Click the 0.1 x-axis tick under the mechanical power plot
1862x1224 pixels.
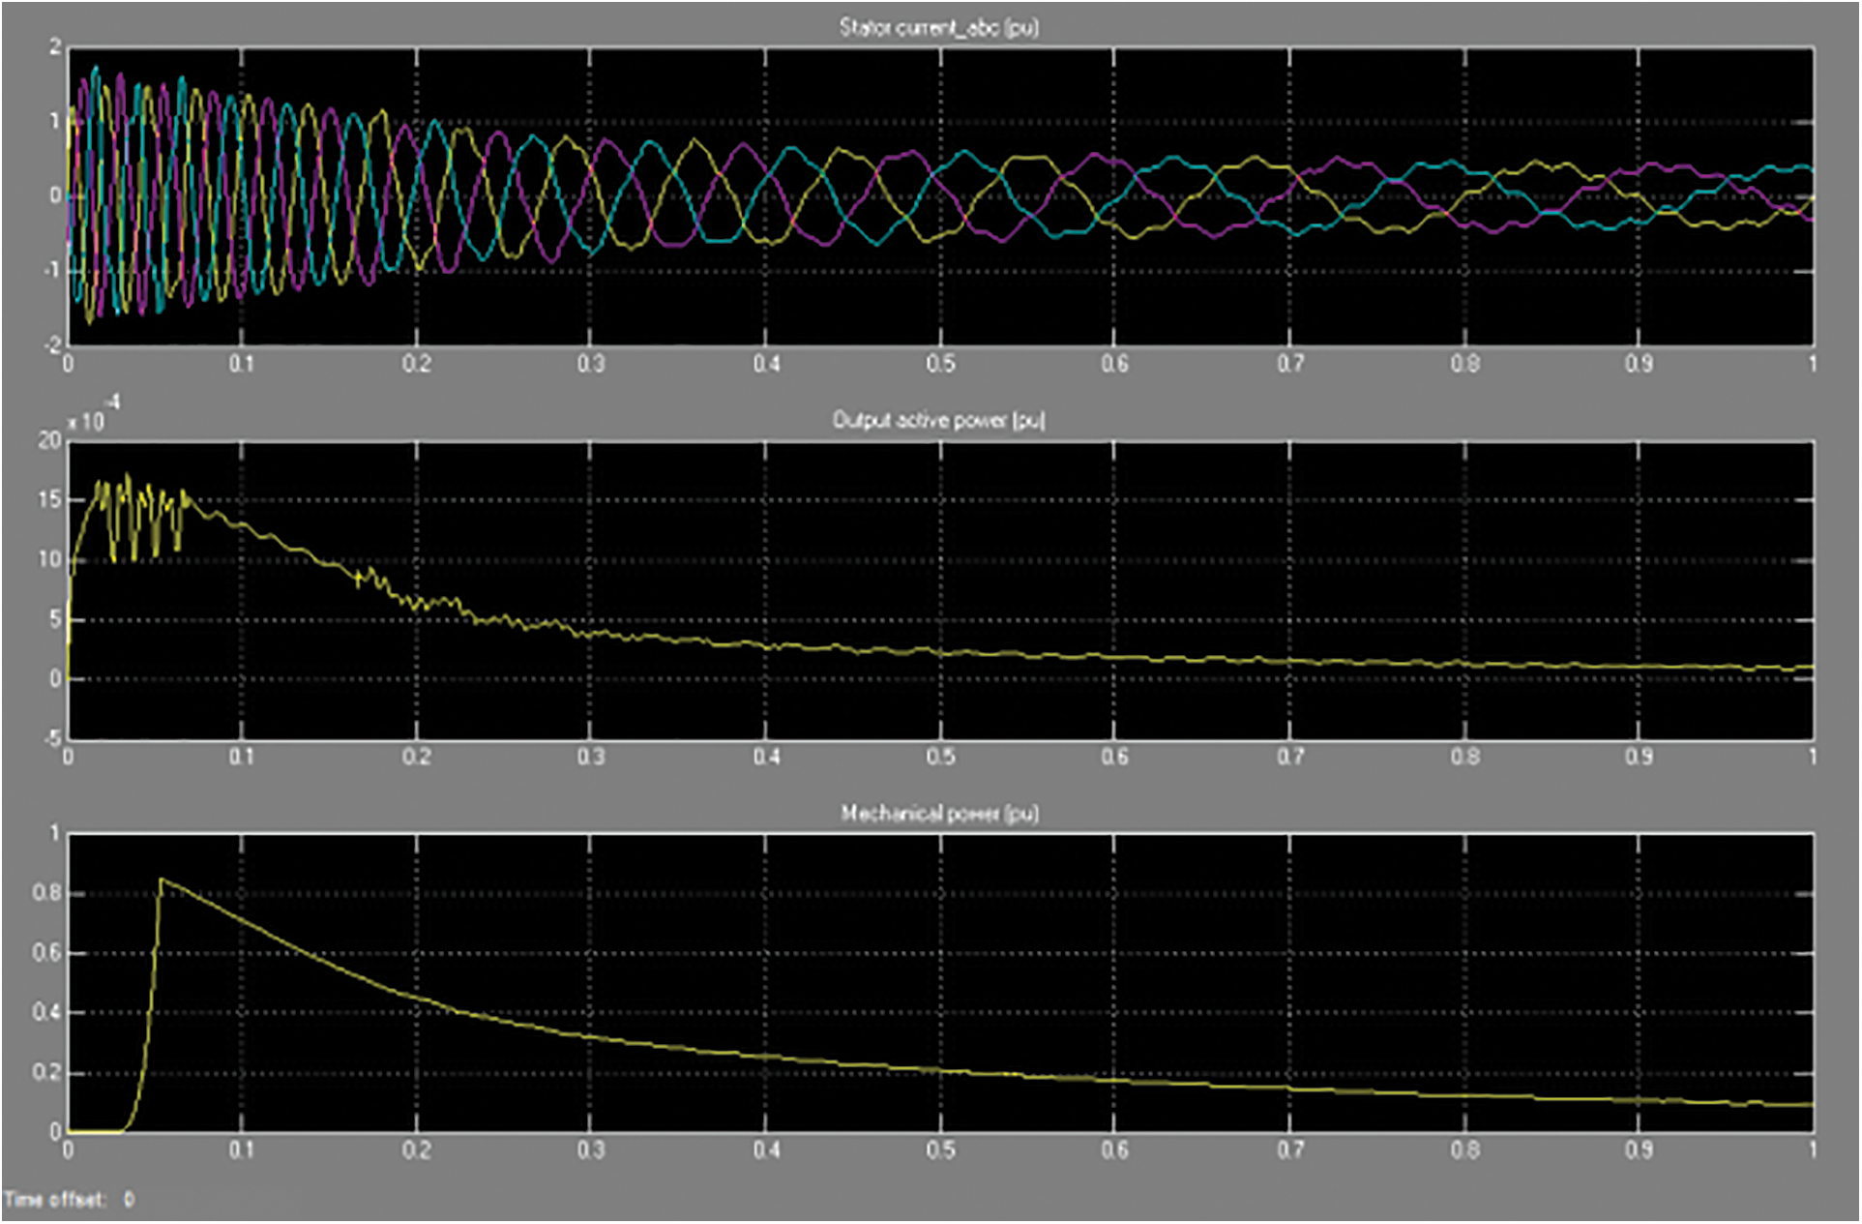pyautogui.click(x=242, y=1150)
